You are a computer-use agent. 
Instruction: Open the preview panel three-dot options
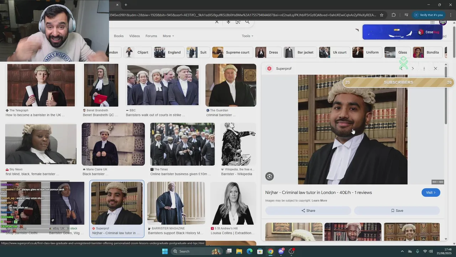(x=424, y=68)
